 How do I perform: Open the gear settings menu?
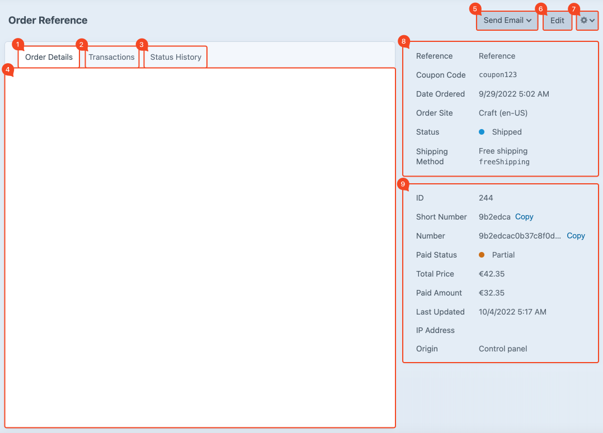point(587,21)
